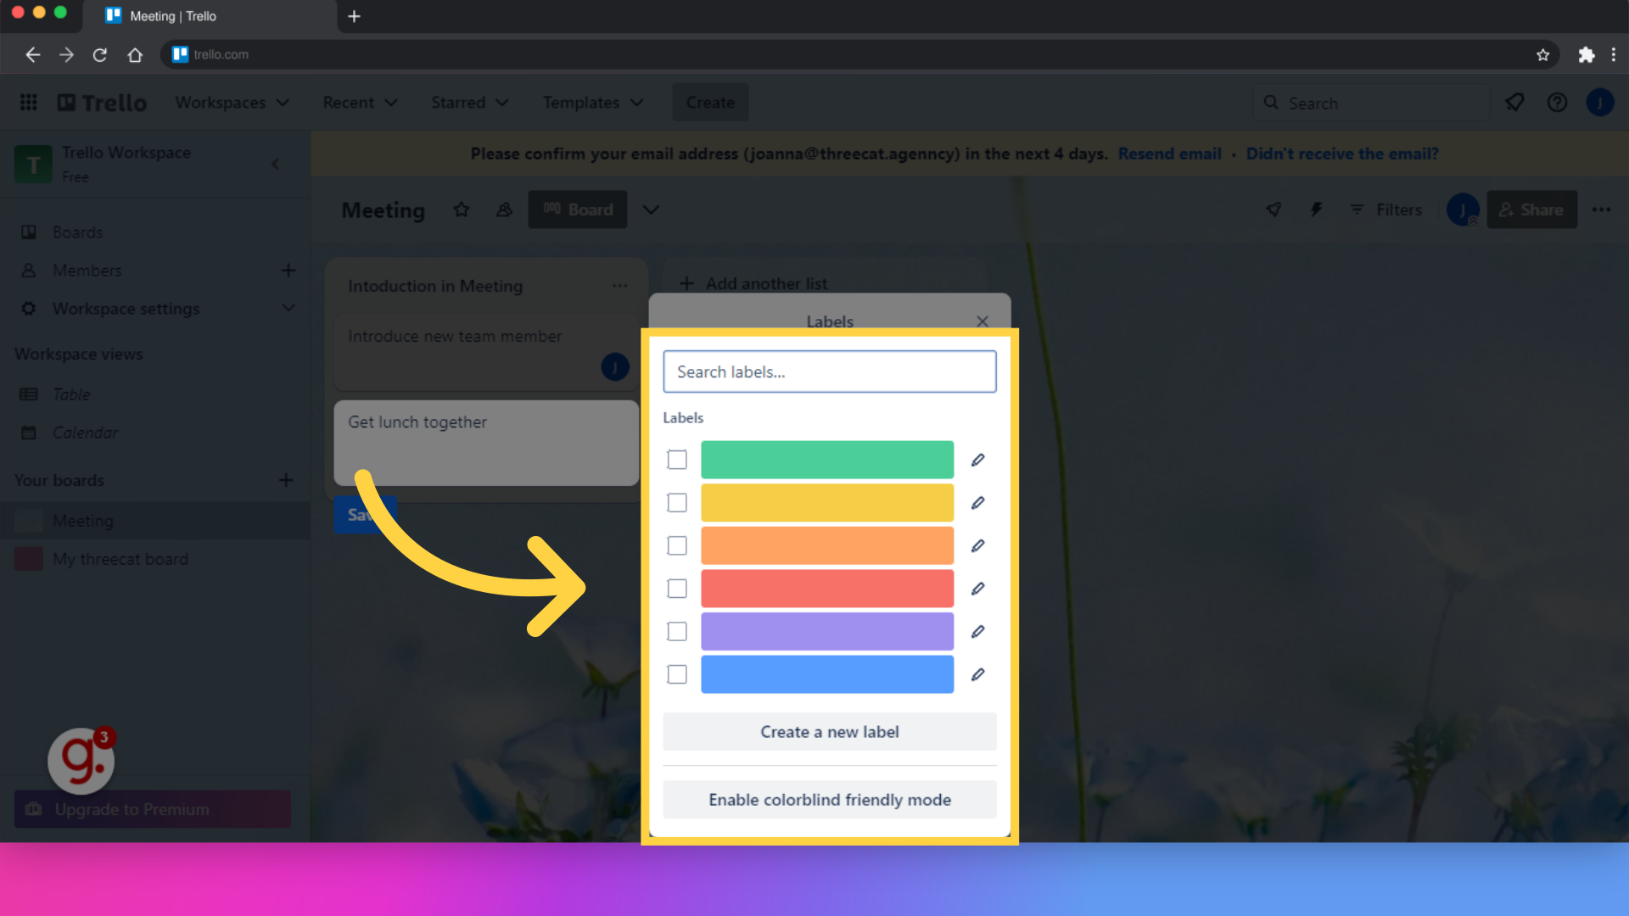Select the blue label color
Screen dimensions: 1629x916
coord(827,674)
